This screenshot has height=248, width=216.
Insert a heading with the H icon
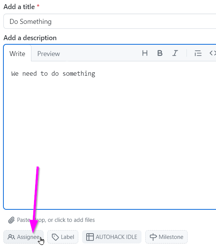145,53
